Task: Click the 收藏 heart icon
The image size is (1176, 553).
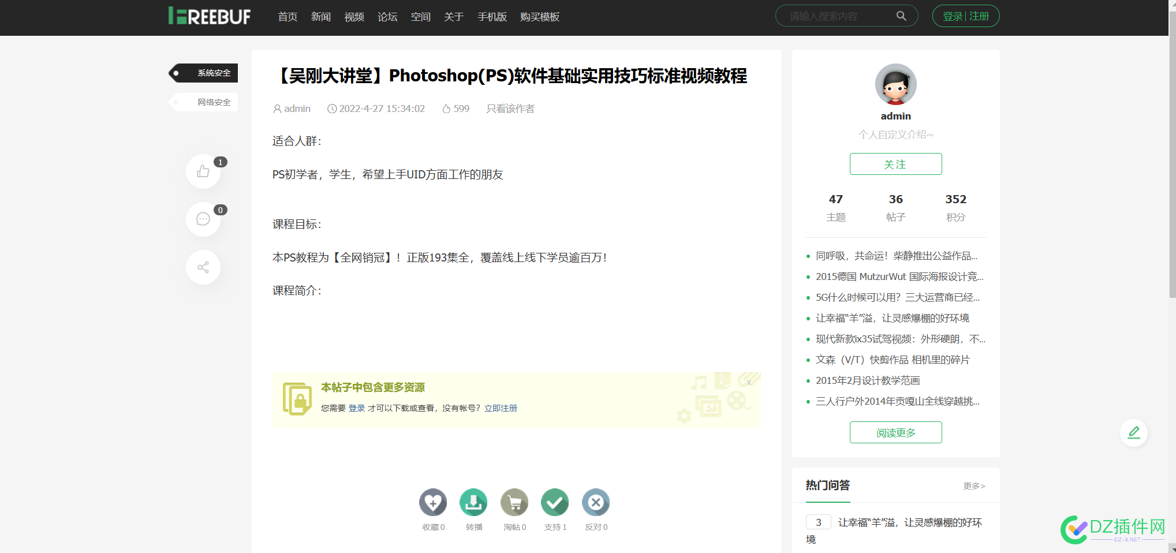Action: coord(433,503)
